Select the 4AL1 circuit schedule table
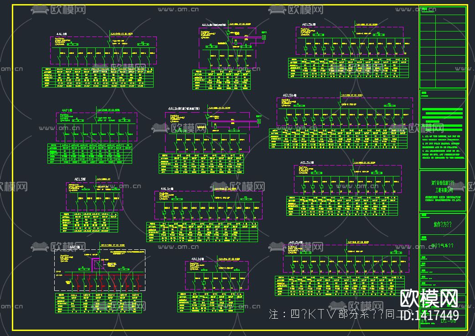 (98, 78)
